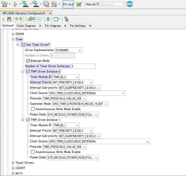Screen dimensions: 186x176
Task: Expand the Wi-Fi tree node
Action: click(13, 173)
